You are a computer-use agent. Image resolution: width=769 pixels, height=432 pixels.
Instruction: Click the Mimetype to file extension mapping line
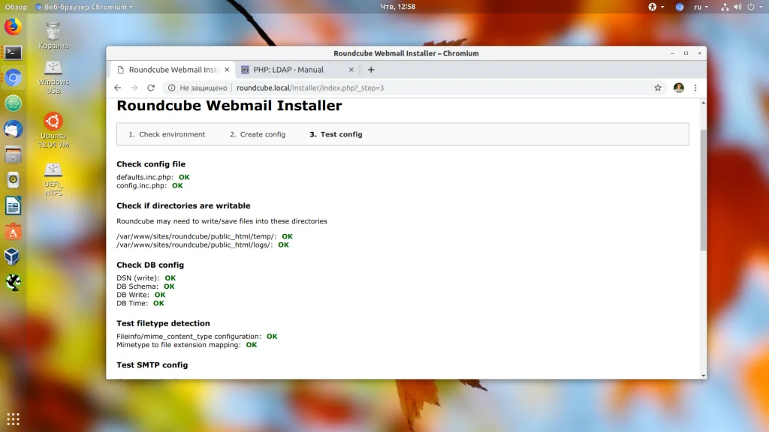click(x=187, y=345)
